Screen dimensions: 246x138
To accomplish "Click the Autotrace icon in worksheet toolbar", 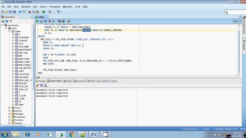I will tap(63, 21).
